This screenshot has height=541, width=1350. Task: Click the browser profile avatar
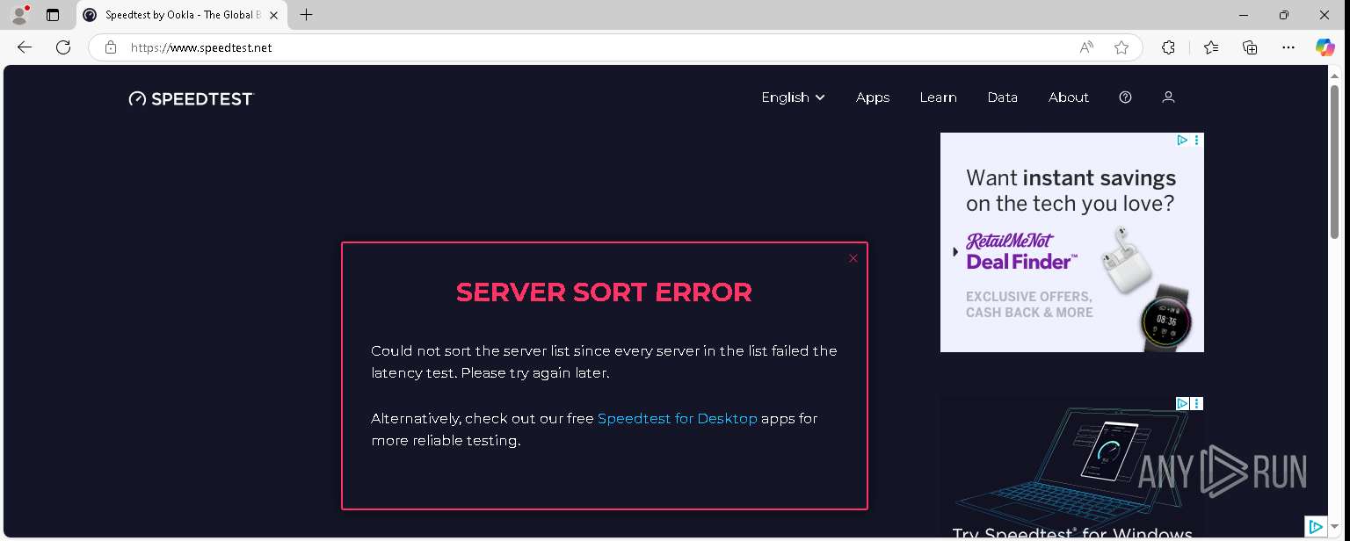click(x=19, y=15)
